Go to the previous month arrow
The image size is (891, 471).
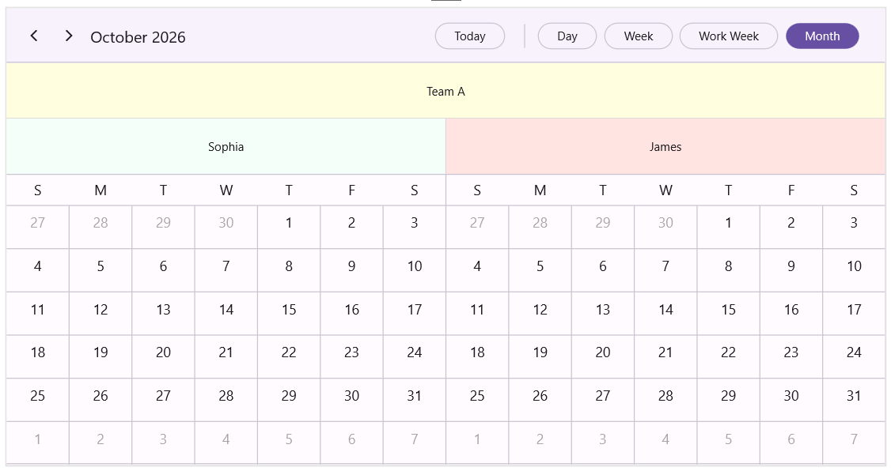pos(34,36)
